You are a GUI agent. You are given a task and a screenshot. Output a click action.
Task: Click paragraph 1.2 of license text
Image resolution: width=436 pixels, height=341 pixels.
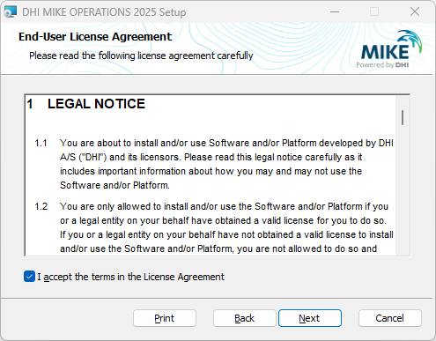pos(226,227)
